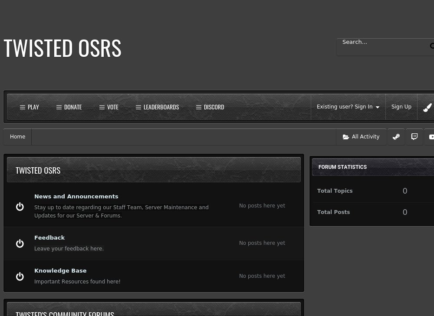The height and width of the screenshot is (316, 434).
Task: Click the News and Announcements power icon
Action: pyautogui.click(x=20, y=207)
